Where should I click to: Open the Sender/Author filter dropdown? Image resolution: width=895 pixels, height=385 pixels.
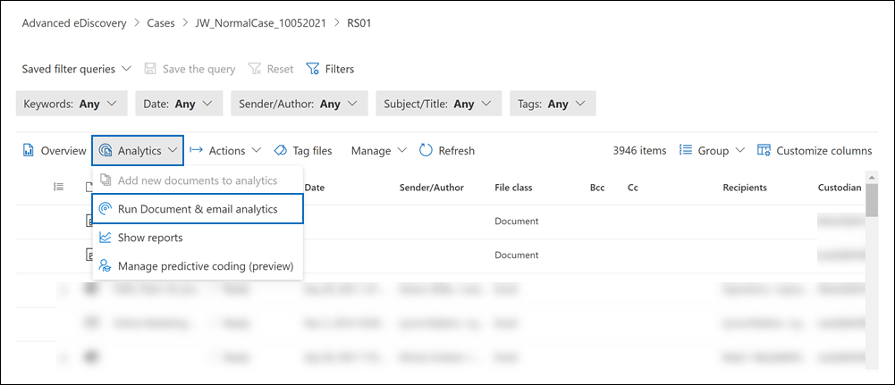299,104
